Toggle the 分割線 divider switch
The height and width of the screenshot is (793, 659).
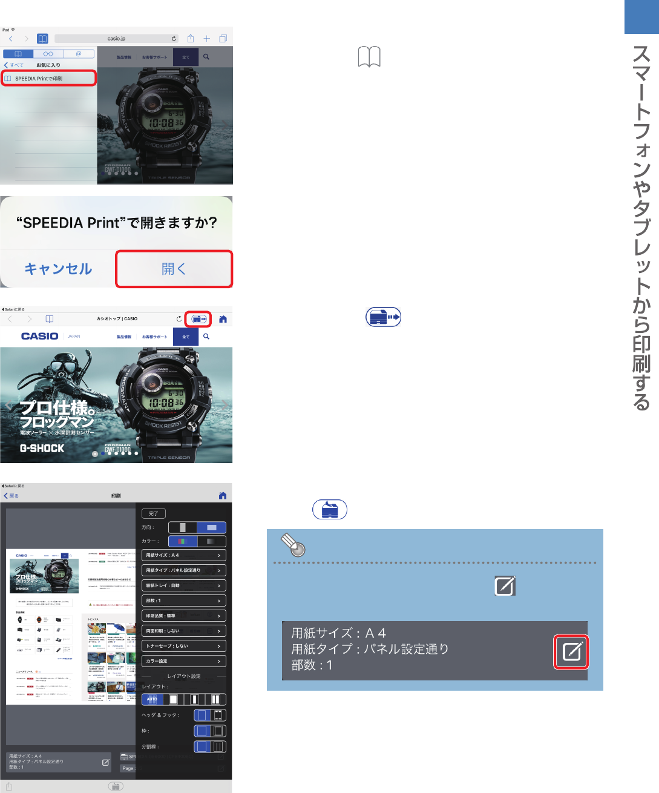[x=210, y=746]
